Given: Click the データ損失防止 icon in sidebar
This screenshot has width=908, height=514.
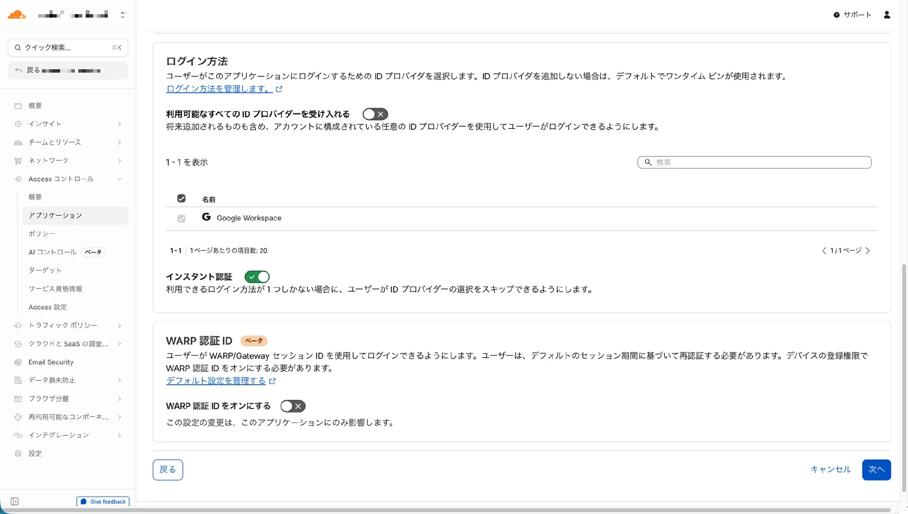Looking at the screenshot, I should (x=18, y=380).
